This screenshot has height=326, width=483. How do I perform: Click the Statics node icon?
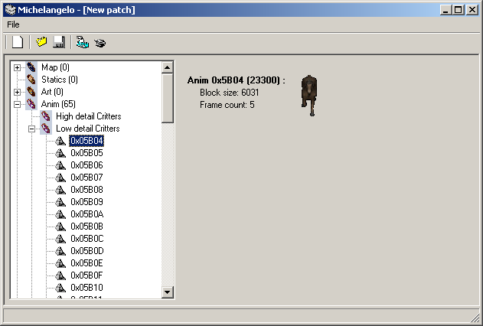coord(31,80)
